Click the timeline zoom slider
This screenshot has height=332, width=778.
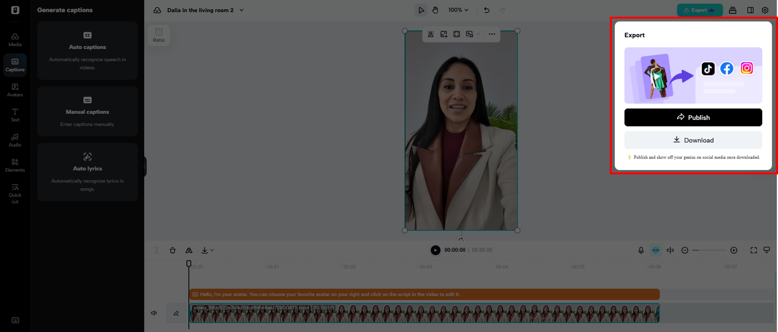[x=709, y=250]
